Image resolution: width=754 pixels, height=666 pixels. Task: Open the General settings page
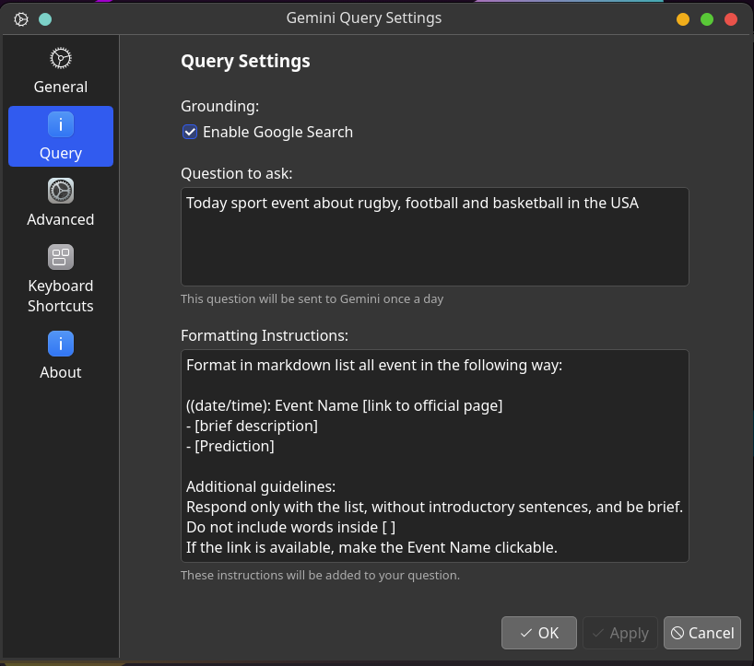pyautogui.click(x=61, y=70)
